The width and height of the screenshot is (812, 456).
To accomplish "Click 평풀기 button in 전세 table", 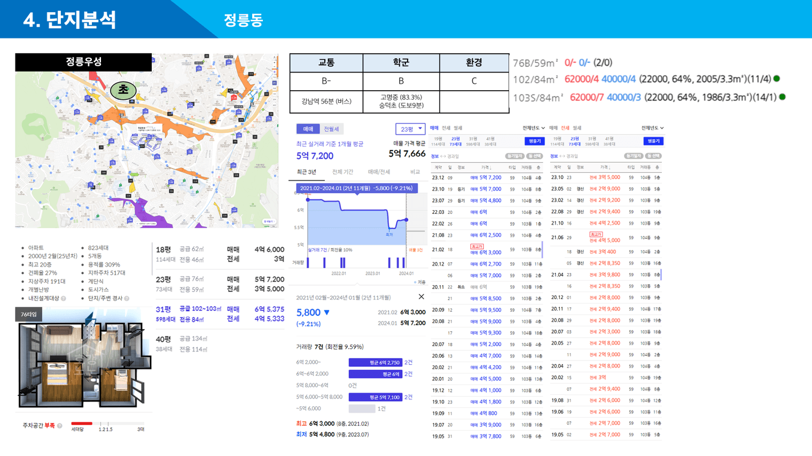I will 653,141.
